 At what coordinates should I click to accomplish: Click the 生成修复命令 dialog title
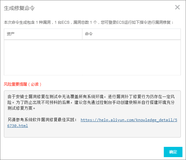point(19,8)
